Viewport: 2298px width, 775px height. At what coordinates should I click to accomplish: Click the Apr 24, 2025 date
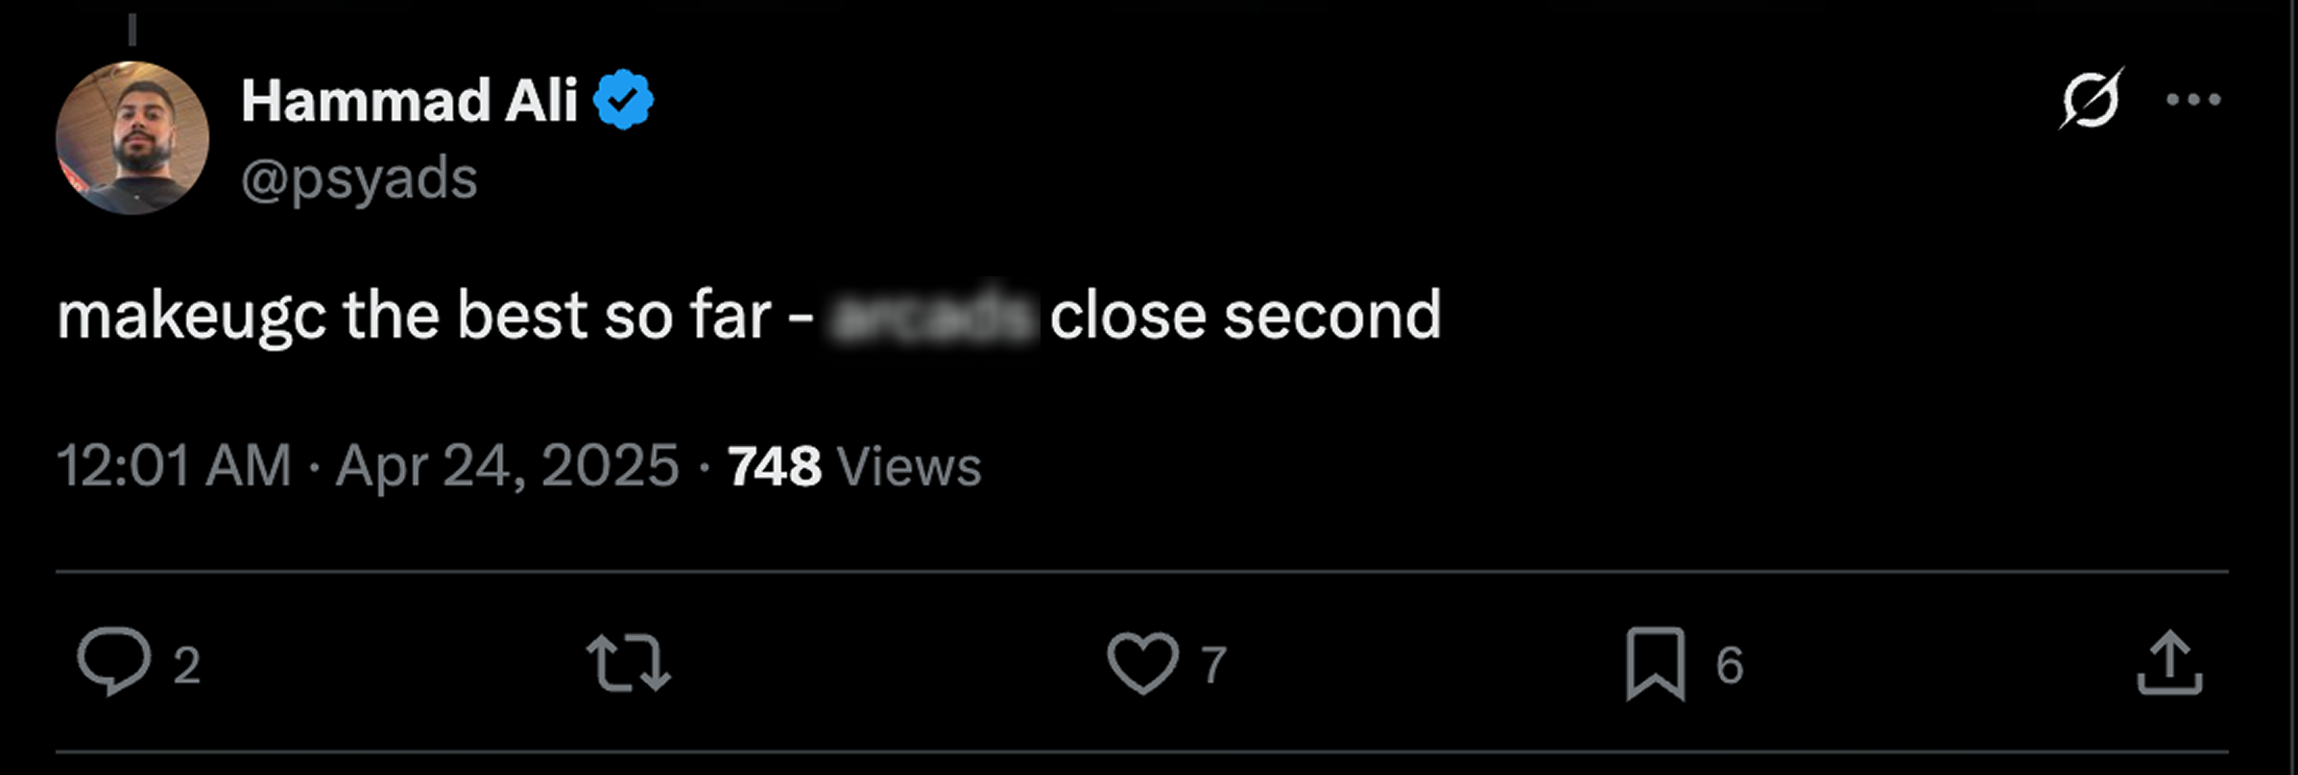click(x=508, y=466)
